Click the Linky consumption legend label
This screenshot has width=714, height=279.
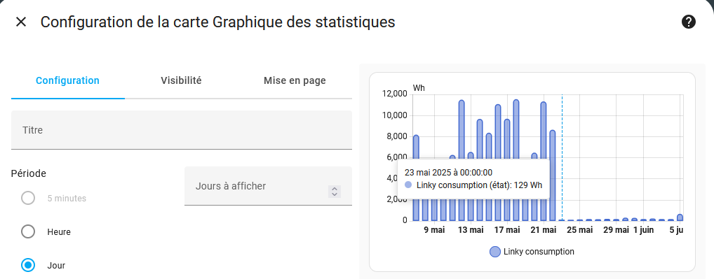539,252
